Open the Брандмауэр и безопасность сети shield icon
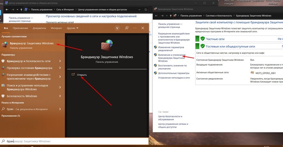The height and width of the screenshot is (147, 283). point(3,61)
